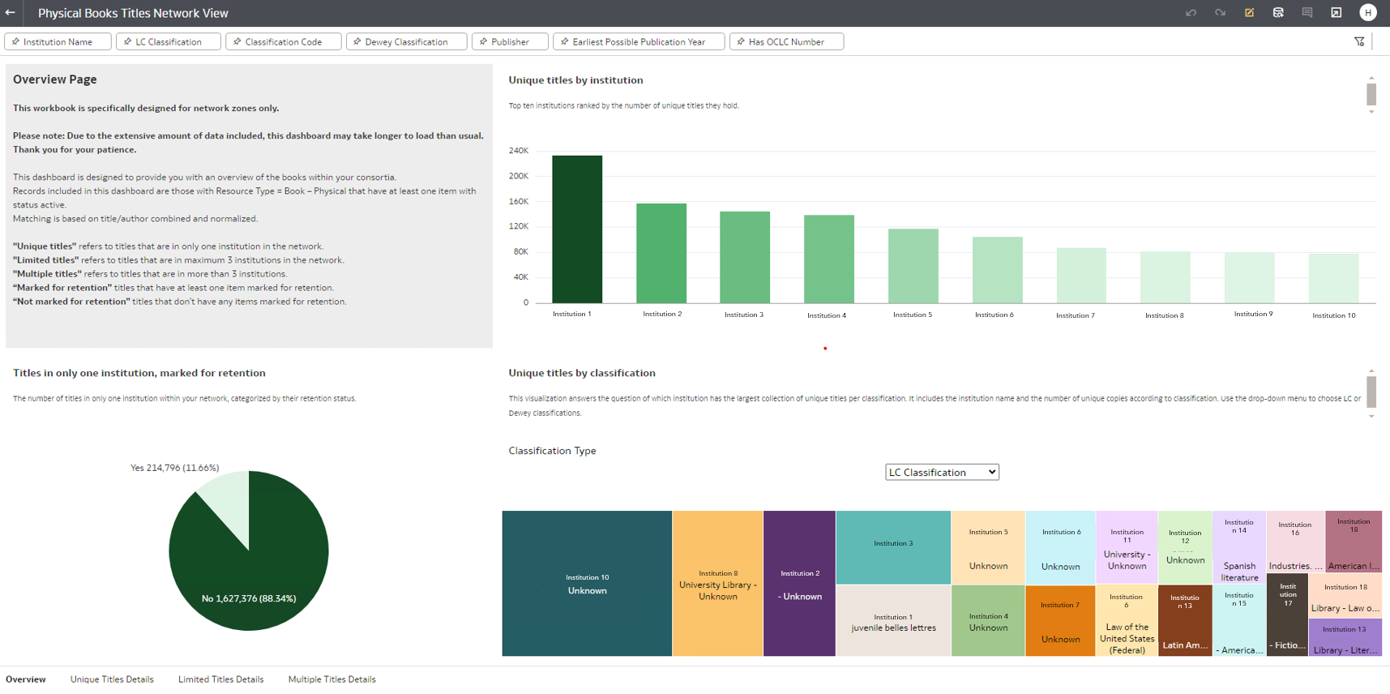Screen dimensions: 1390x694
Task: Click the Institution 4 Unknown green tile
Action: [988, 621]
